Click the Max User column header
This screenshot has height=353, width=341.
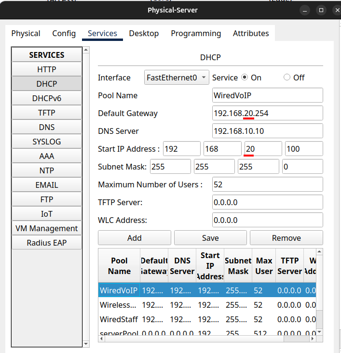[x=264, y=266]
